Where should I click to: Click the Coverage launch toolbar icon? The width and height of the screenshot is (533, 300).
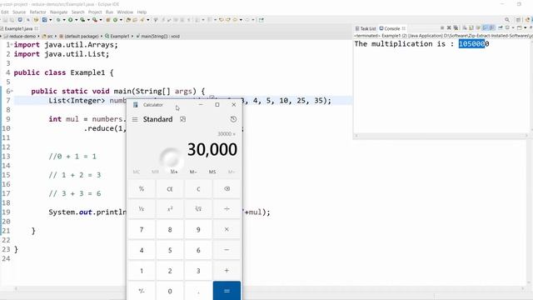pyautogui.click(x=82, y=20)
